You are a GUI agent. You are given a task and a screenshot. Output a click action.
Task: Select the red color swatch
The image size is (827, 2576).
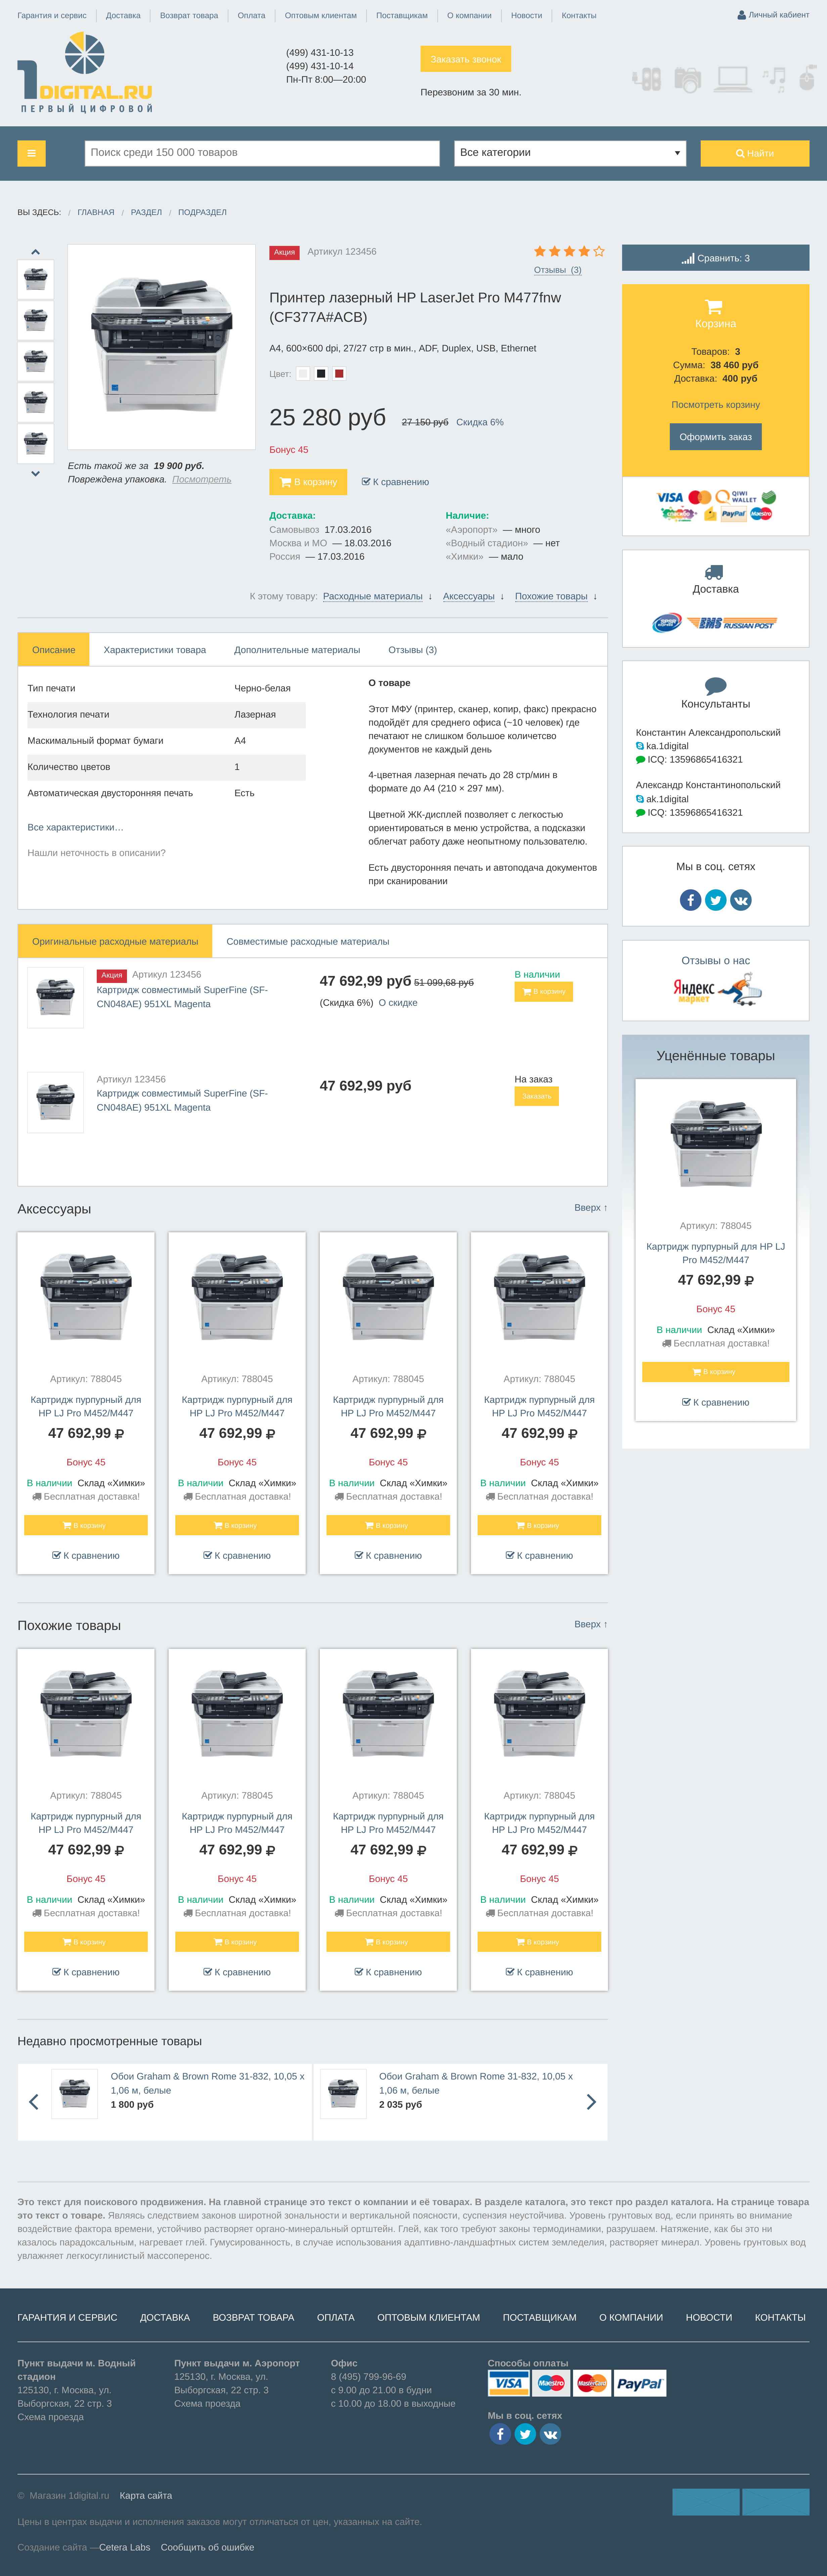[x=339, y=374]
